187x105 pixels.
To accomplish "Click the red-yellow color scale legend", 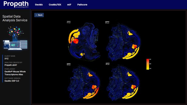I will click(148, 64).
